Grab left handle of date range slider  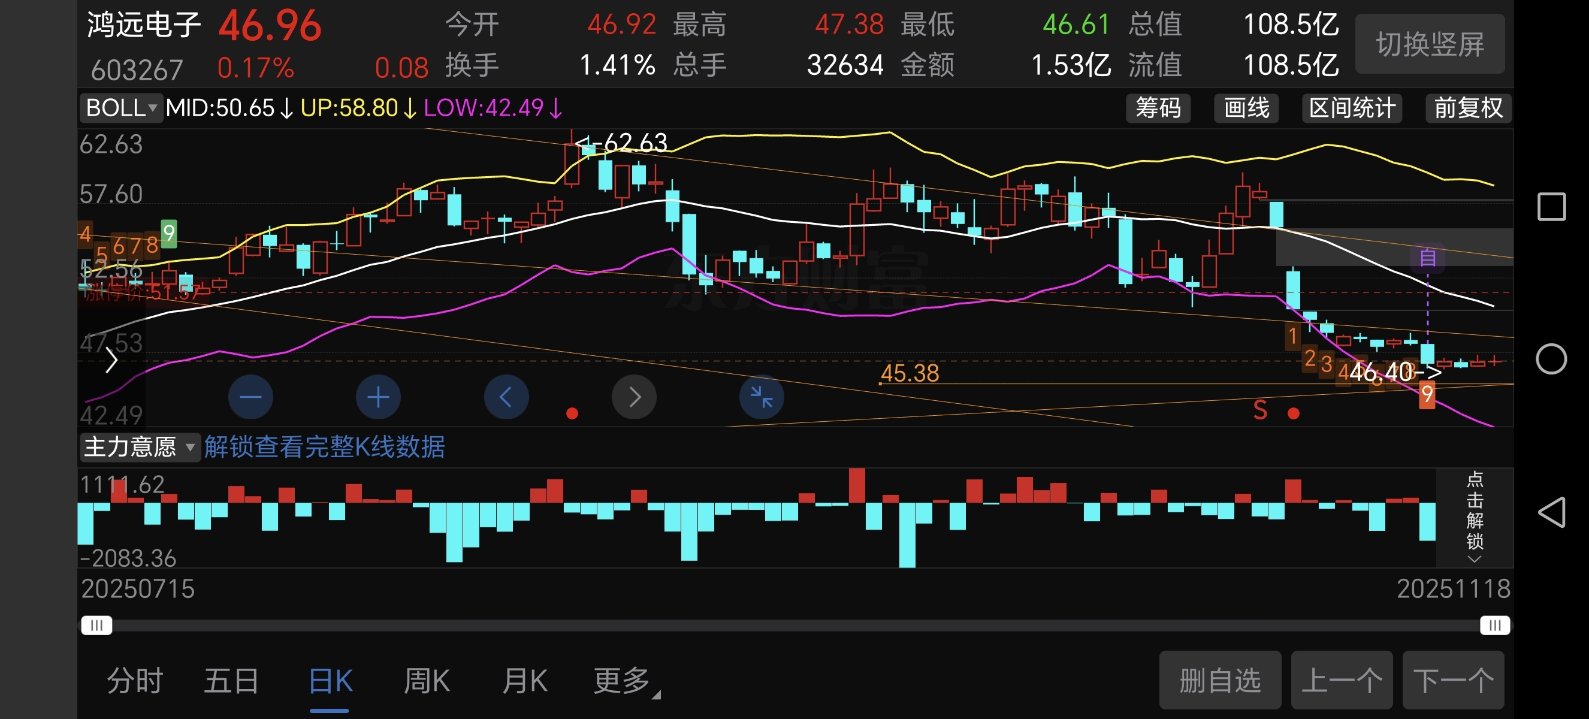tap(97, 626)
